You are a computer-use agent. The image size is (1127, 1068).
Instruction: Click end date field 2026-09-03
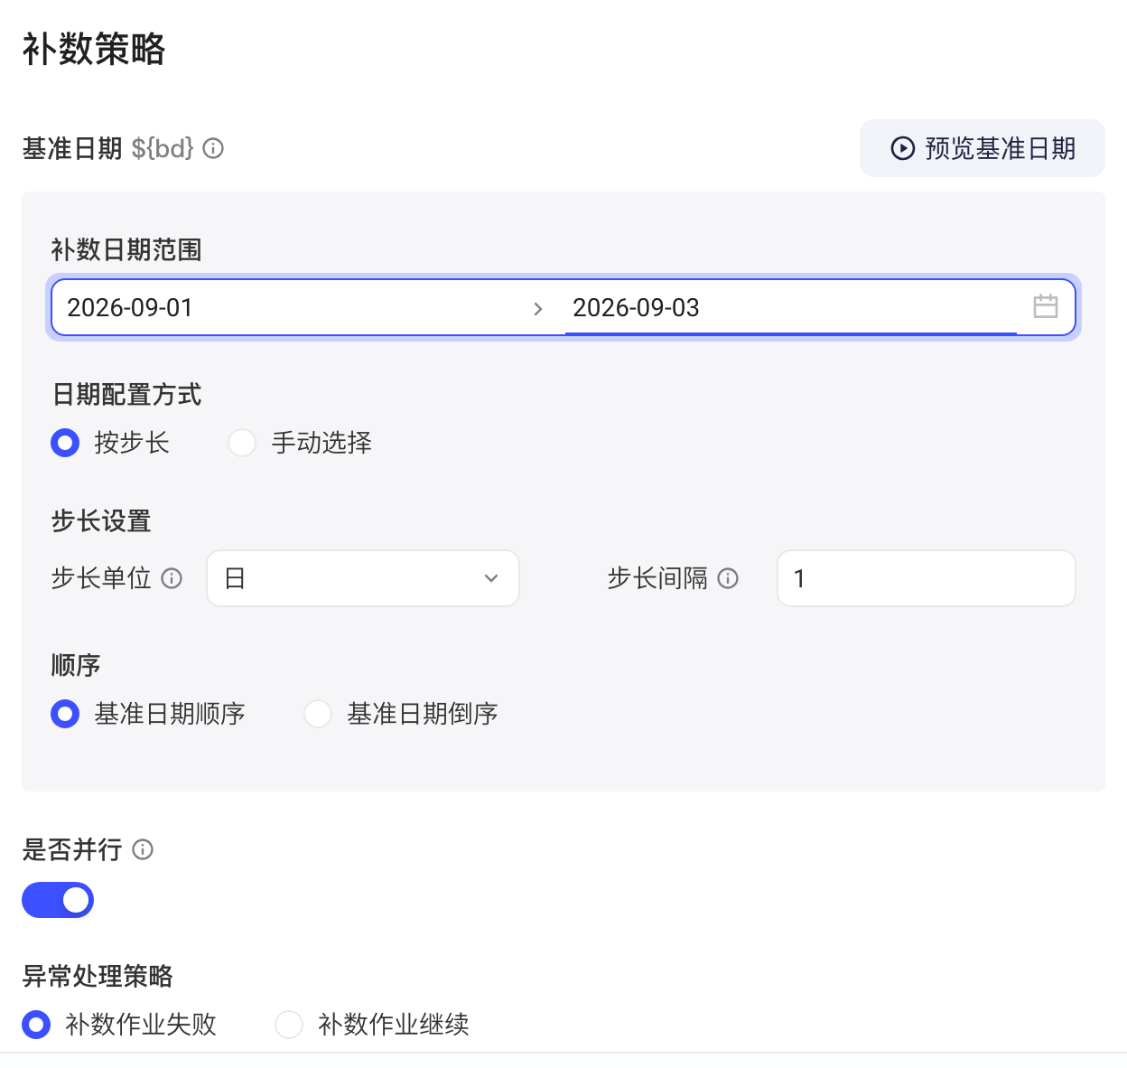click(791, 308)
